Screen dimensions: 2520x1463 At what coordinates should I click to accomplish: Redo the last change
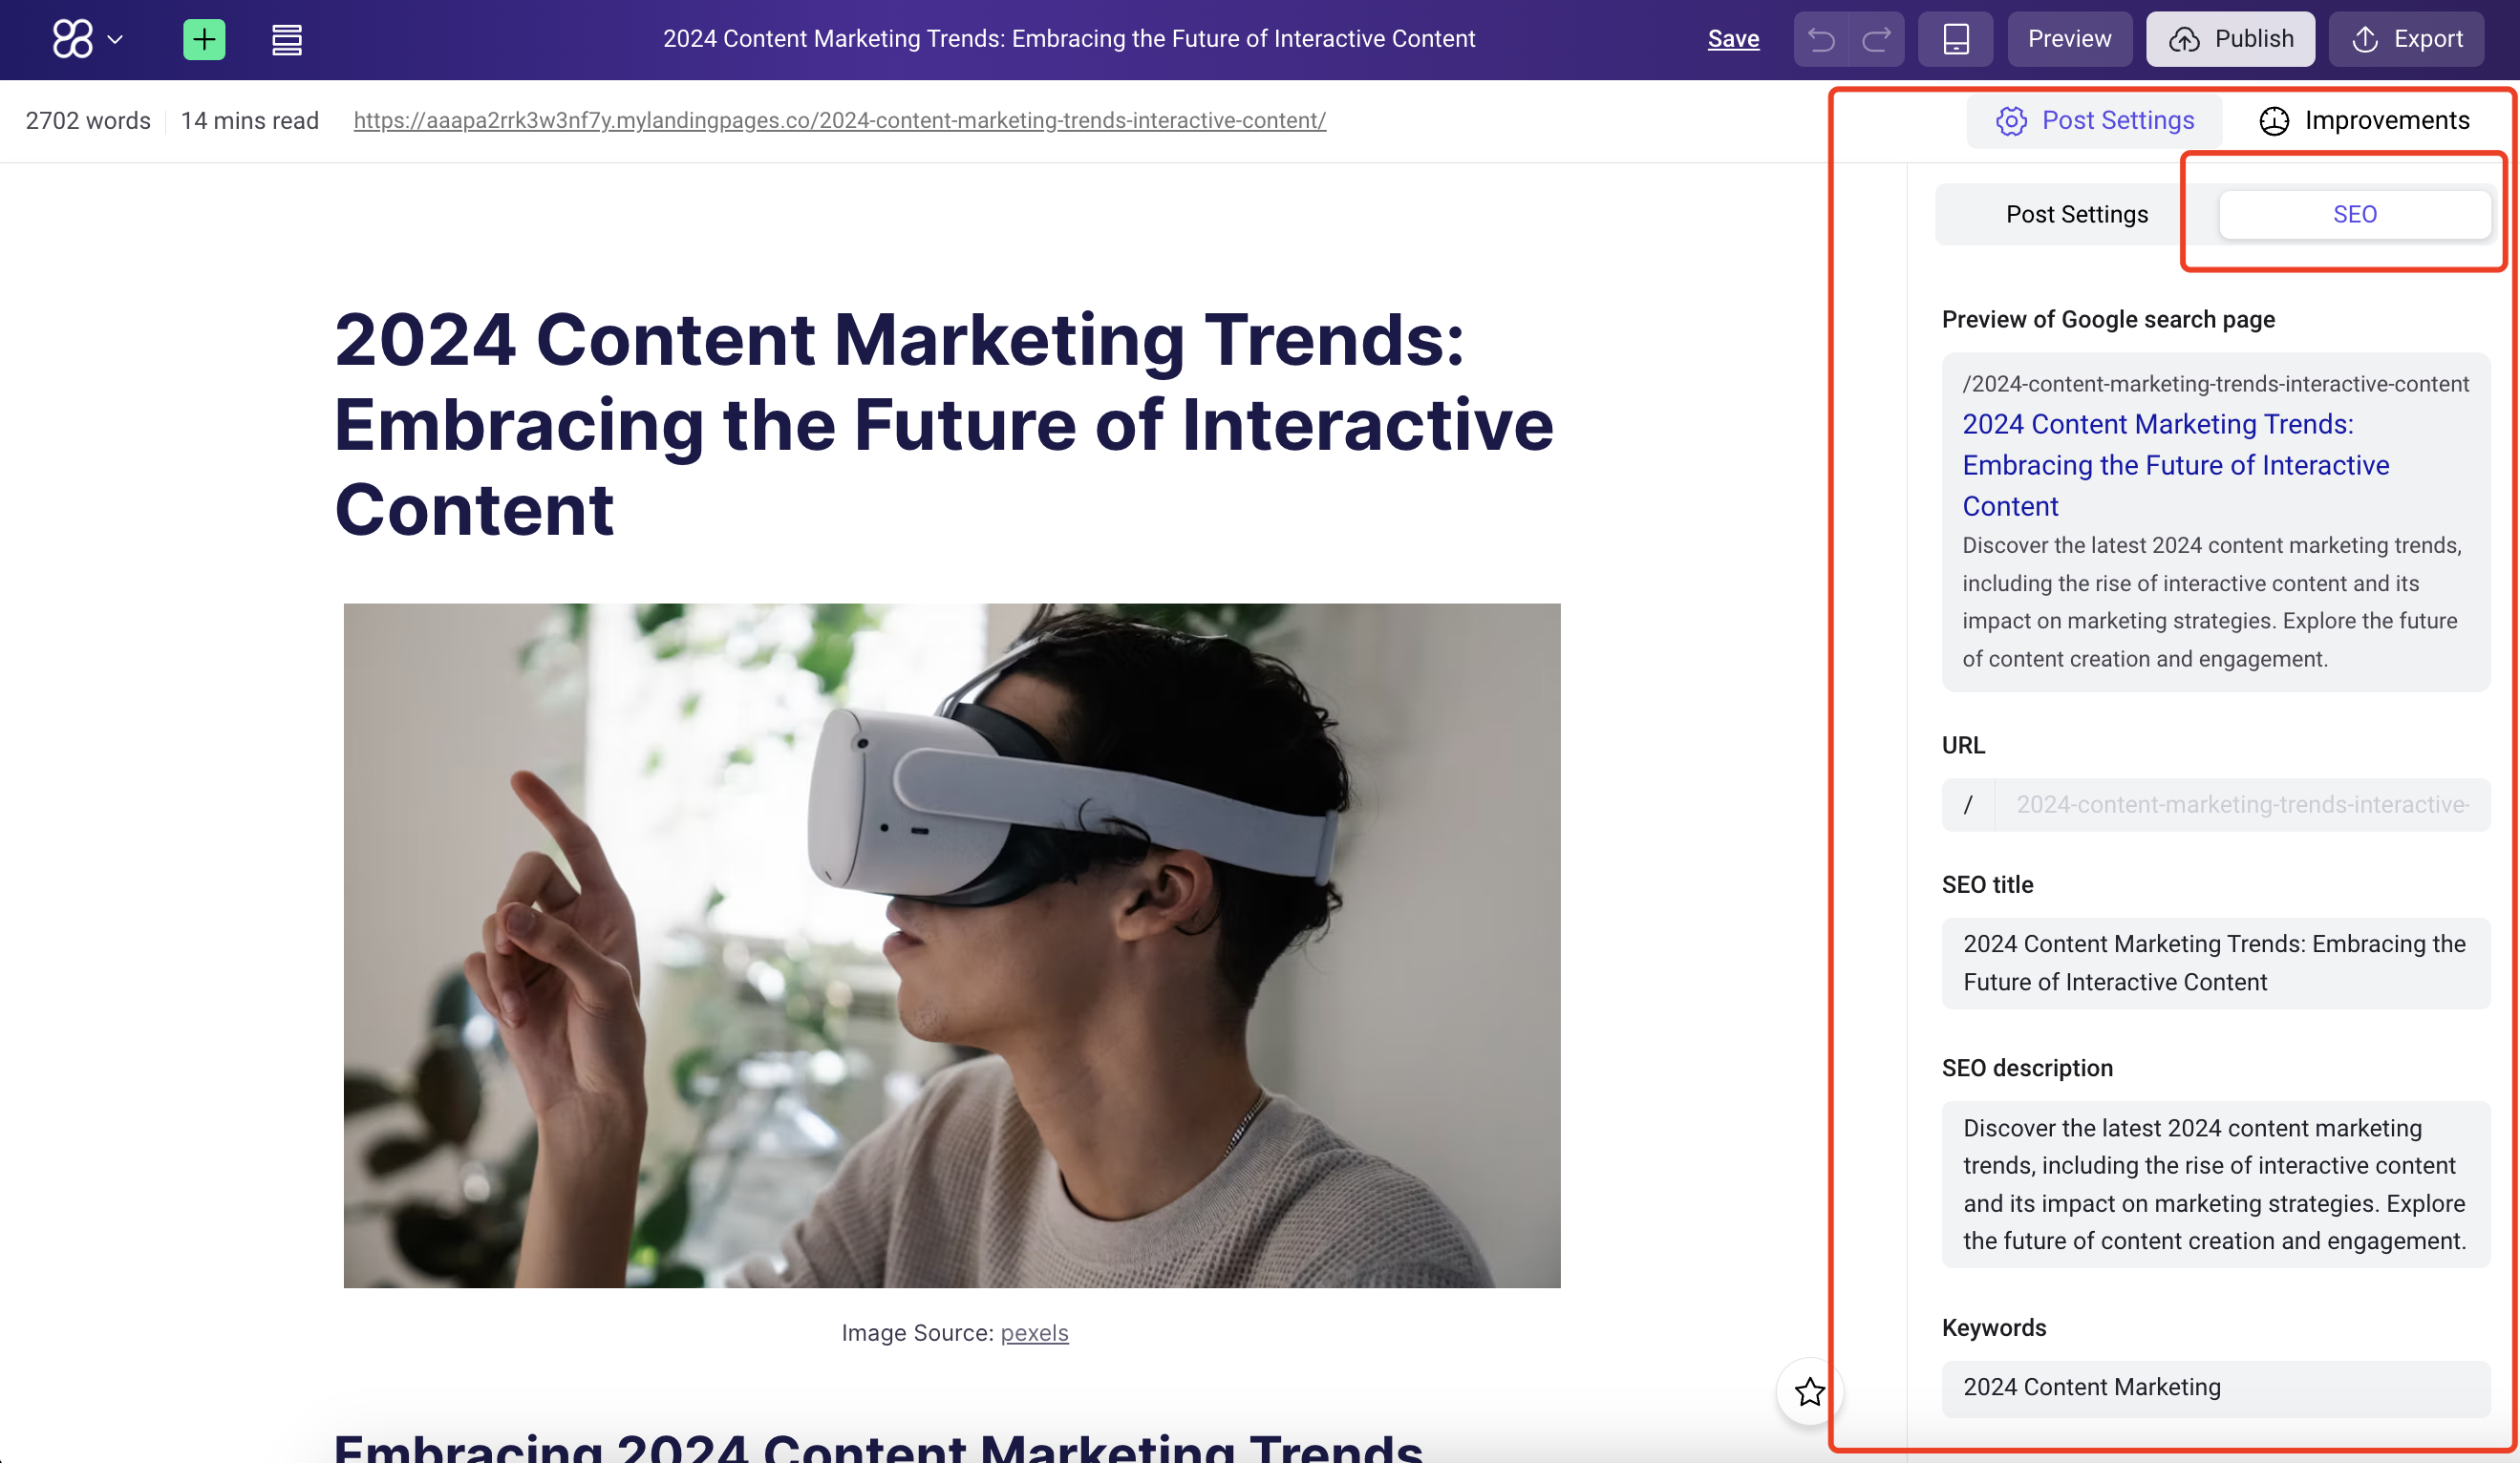point(1876,39)
